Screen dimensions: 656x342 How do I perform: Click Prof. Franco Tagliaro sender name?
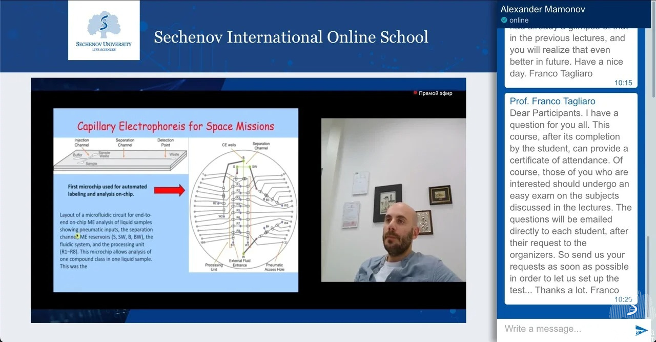click(552, 101)
